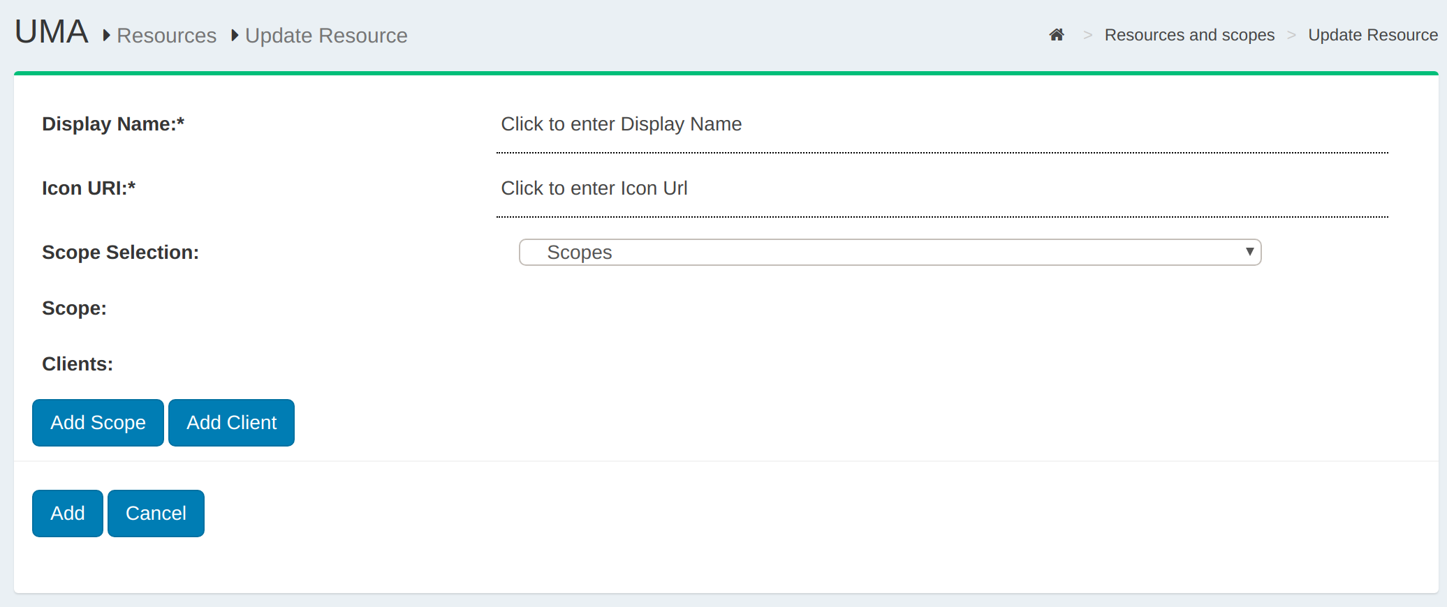Go to Resources and scopes breadcrumb link
Viewport: 1447px width, 607px height.
1189,35
